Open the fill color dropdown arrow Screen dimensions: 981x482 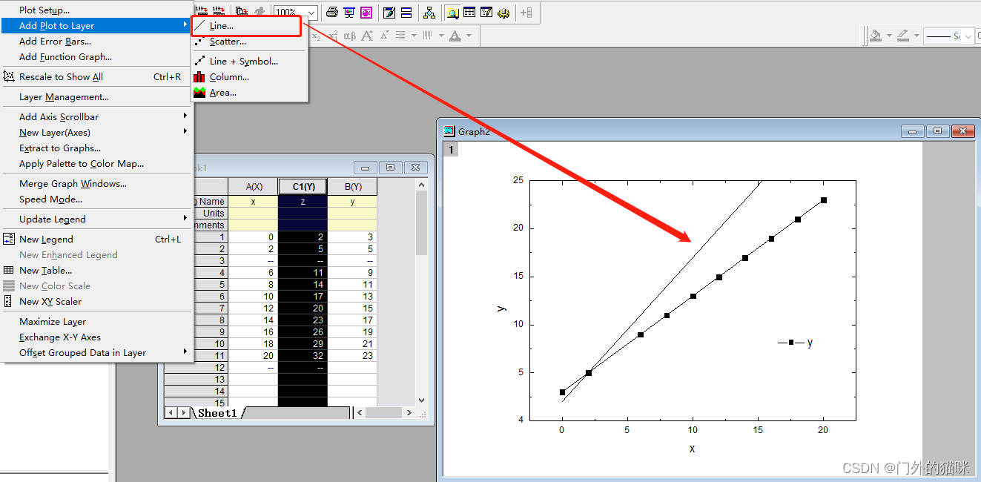point(889,36)
